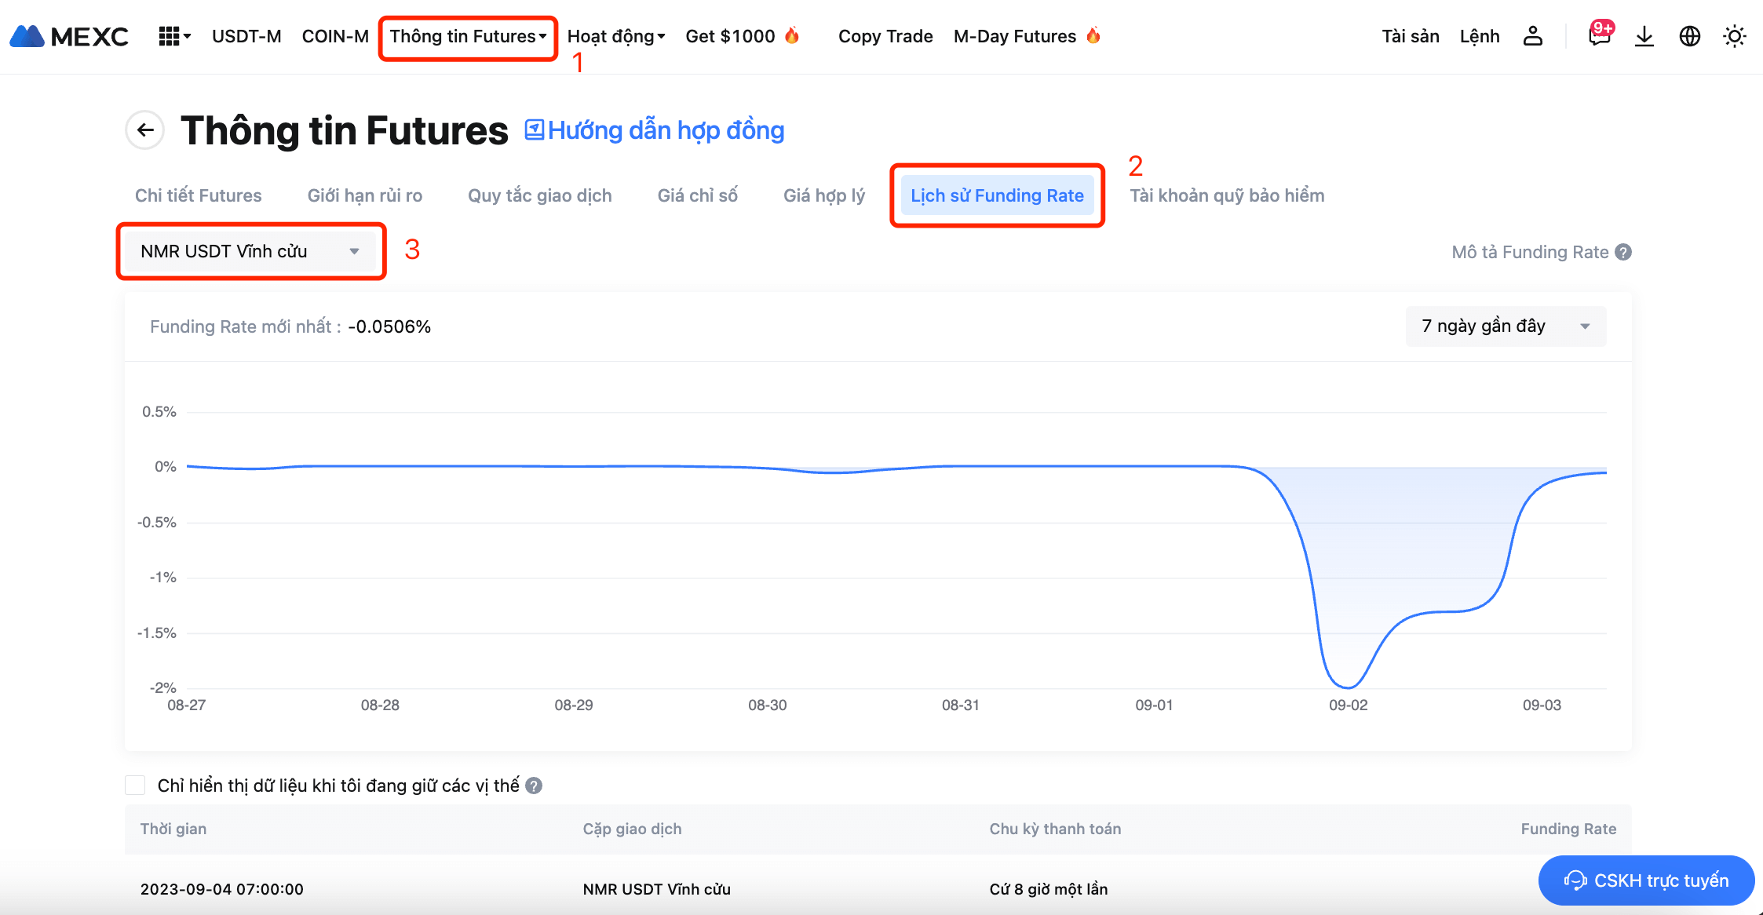Open the Hoạt động menu

click(615, 36)
